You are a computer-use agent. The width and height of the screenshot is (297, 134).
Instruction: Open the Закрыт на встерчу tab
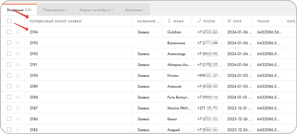point(96,10)
